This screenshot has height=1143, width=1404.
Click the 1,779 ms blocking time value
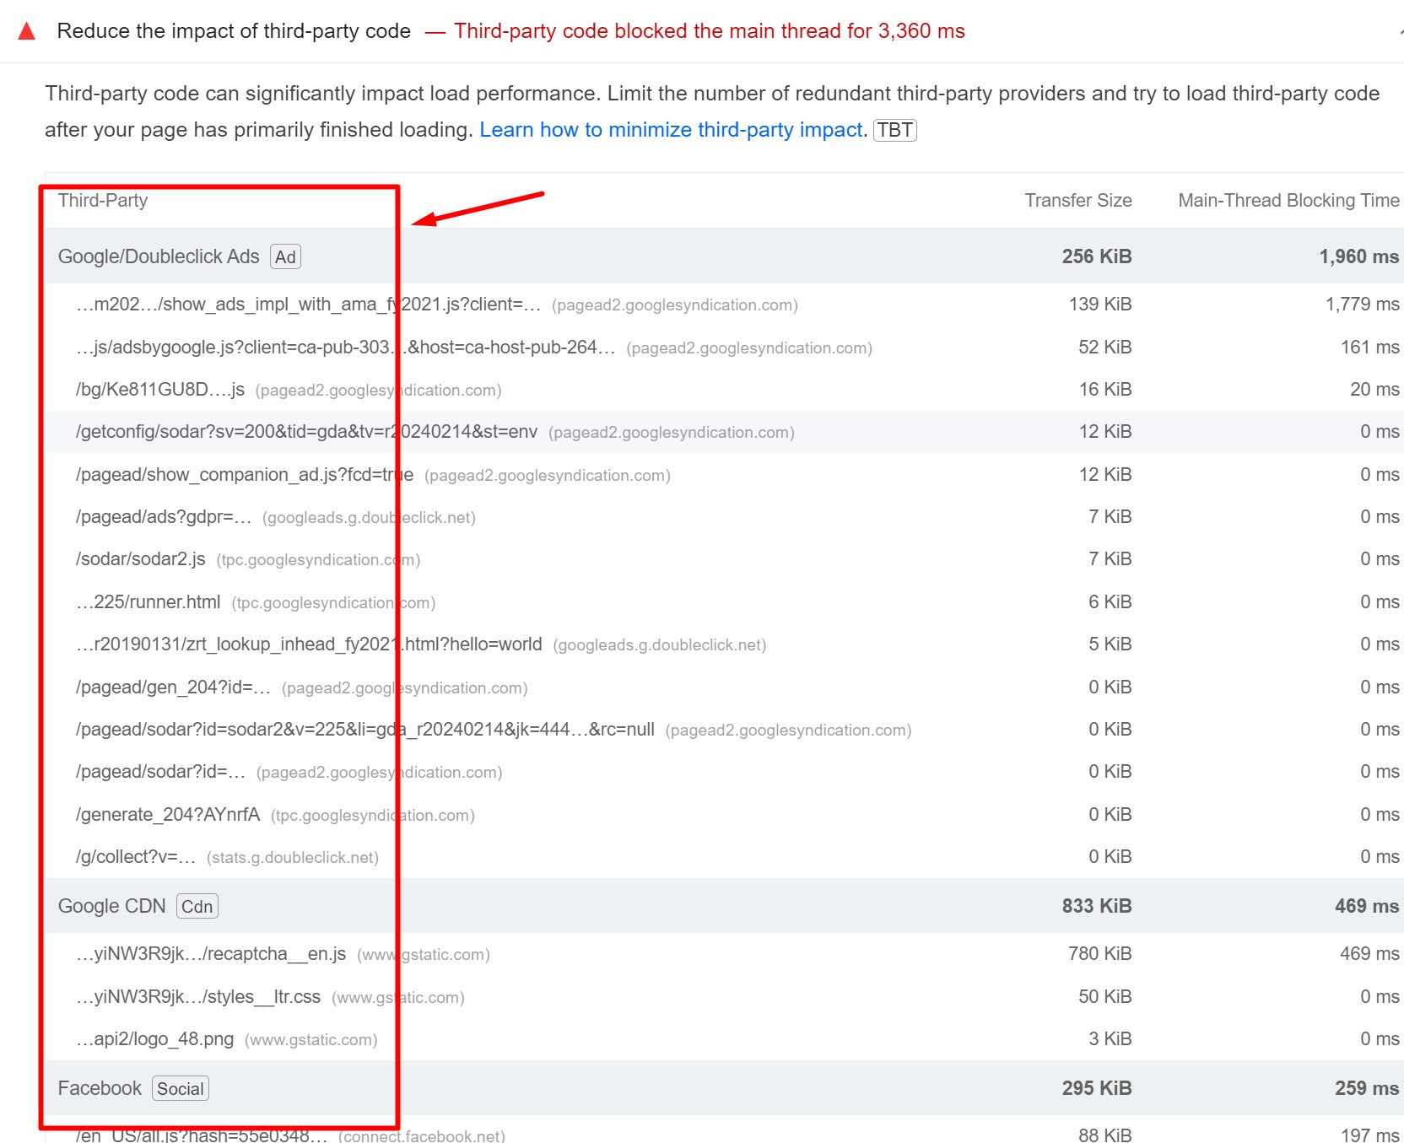[1362, 305]
